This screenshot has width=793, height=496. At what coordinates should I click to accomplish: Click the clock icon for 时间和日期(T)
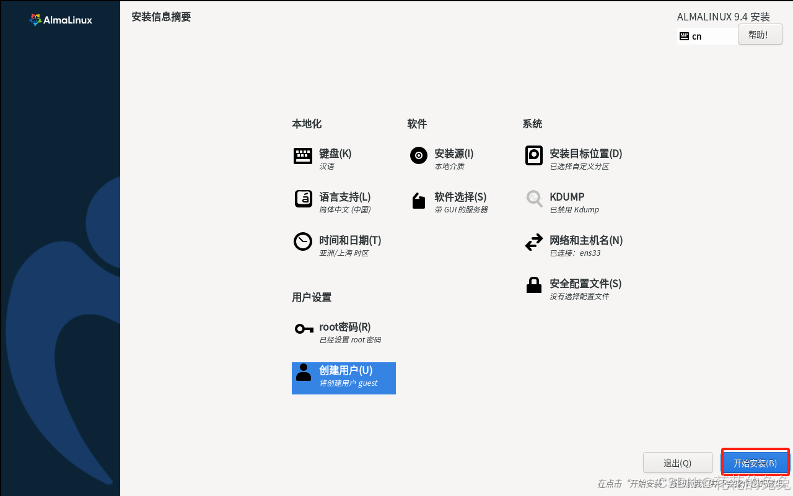point(303,241)
